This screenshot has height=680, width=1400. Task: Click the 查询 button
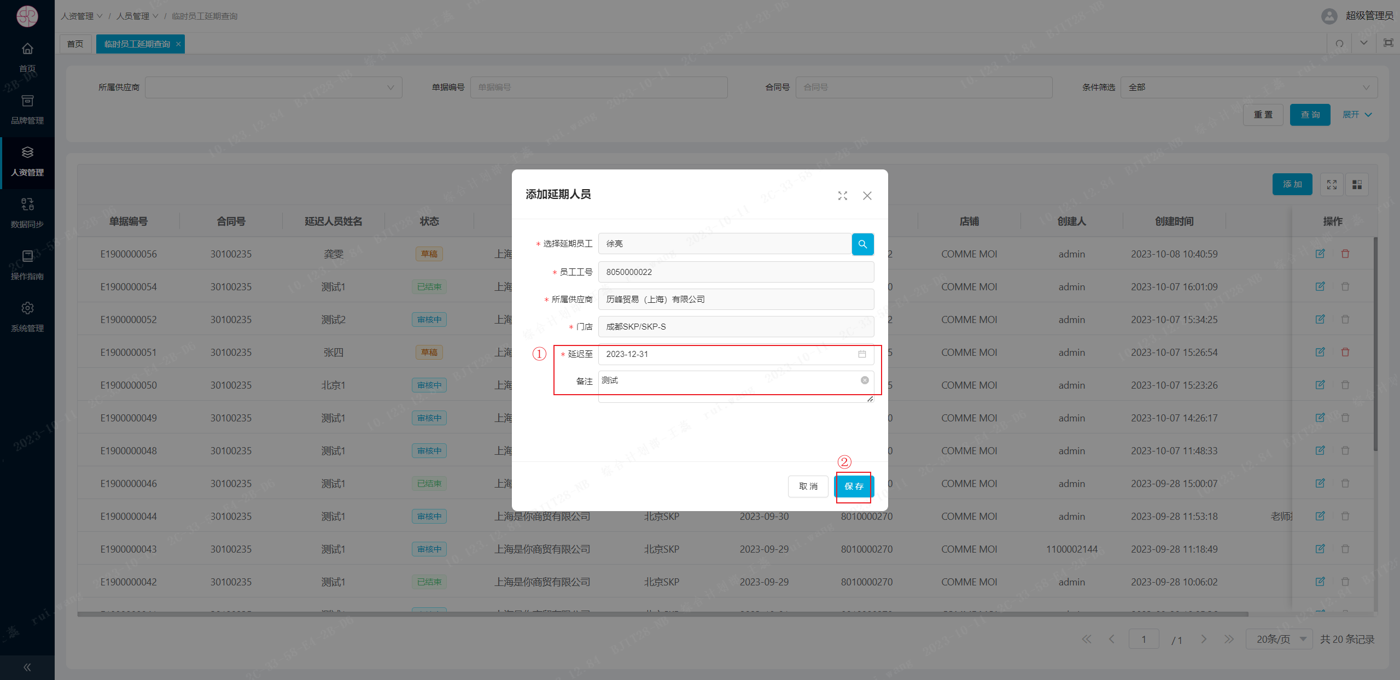(1310, 115)
